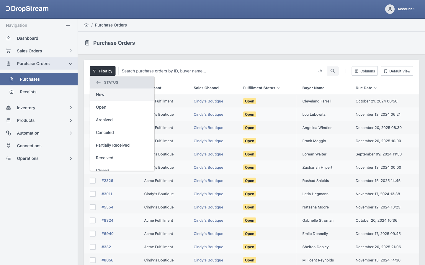Focus the purchase orders search field
The width and height of the screenshot is (425, 265).
pos(218,71)
